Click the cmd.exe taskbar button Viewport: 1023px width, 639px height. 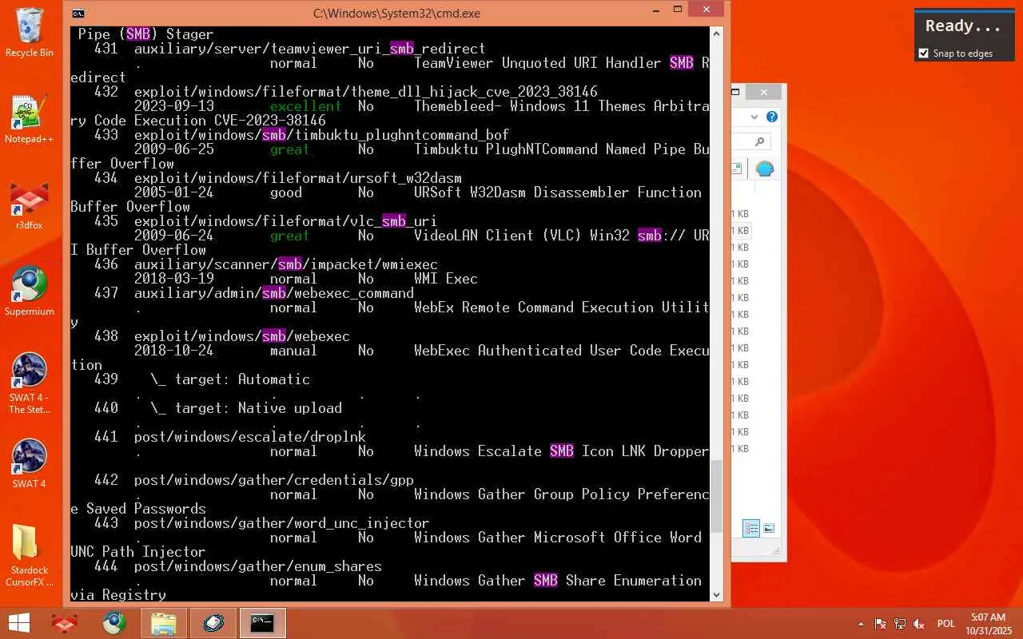coord(263,623)
